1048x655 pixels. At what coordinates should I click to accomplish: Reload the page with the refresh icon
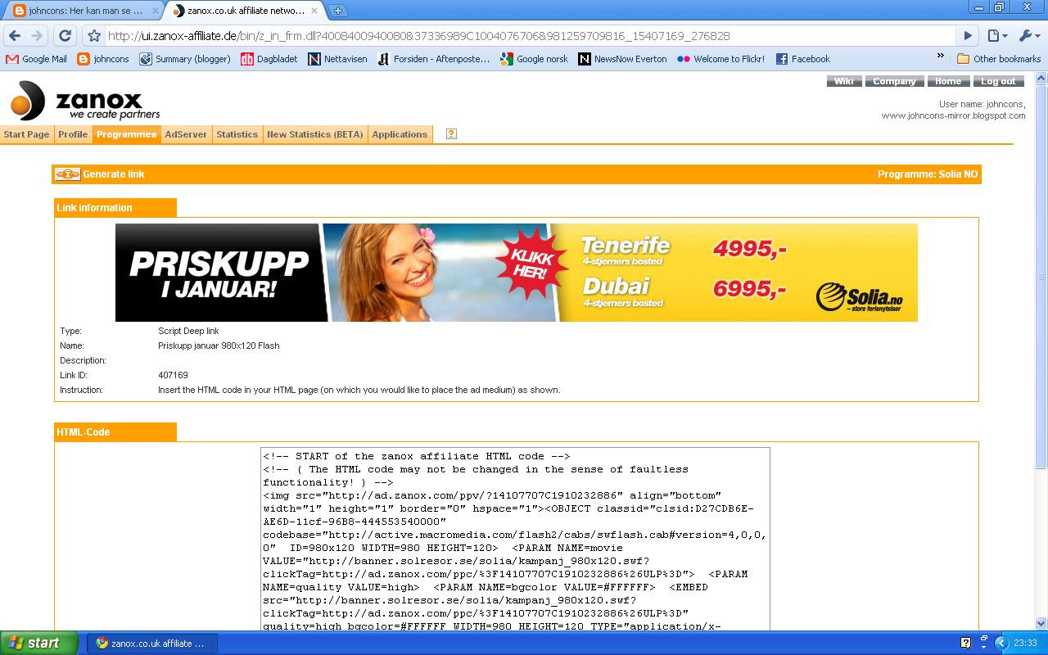(x=65, y=36)
